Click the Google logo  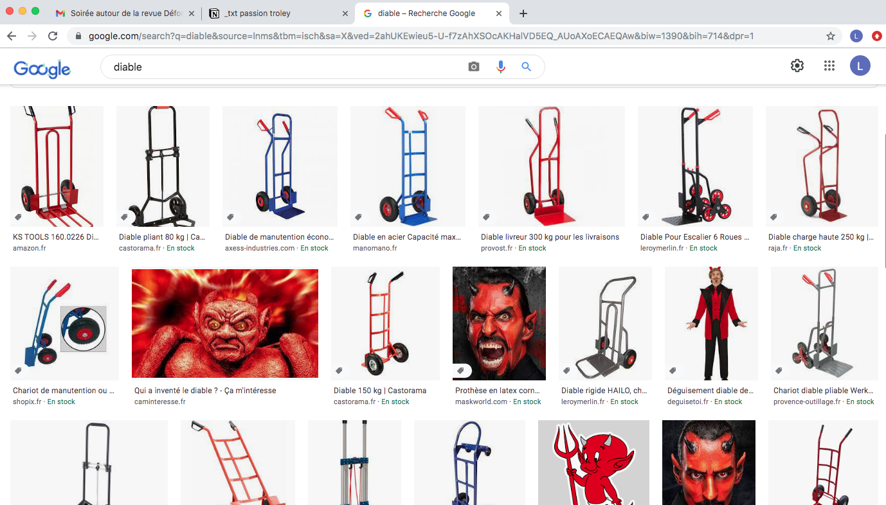tap(42, 68)
